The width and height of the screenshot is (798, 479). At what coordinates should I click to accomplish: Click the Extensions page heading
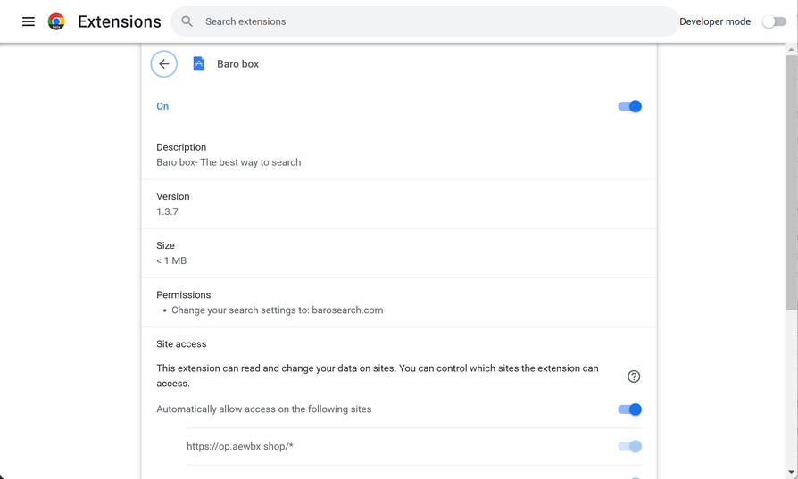click(x=120, y=21)
